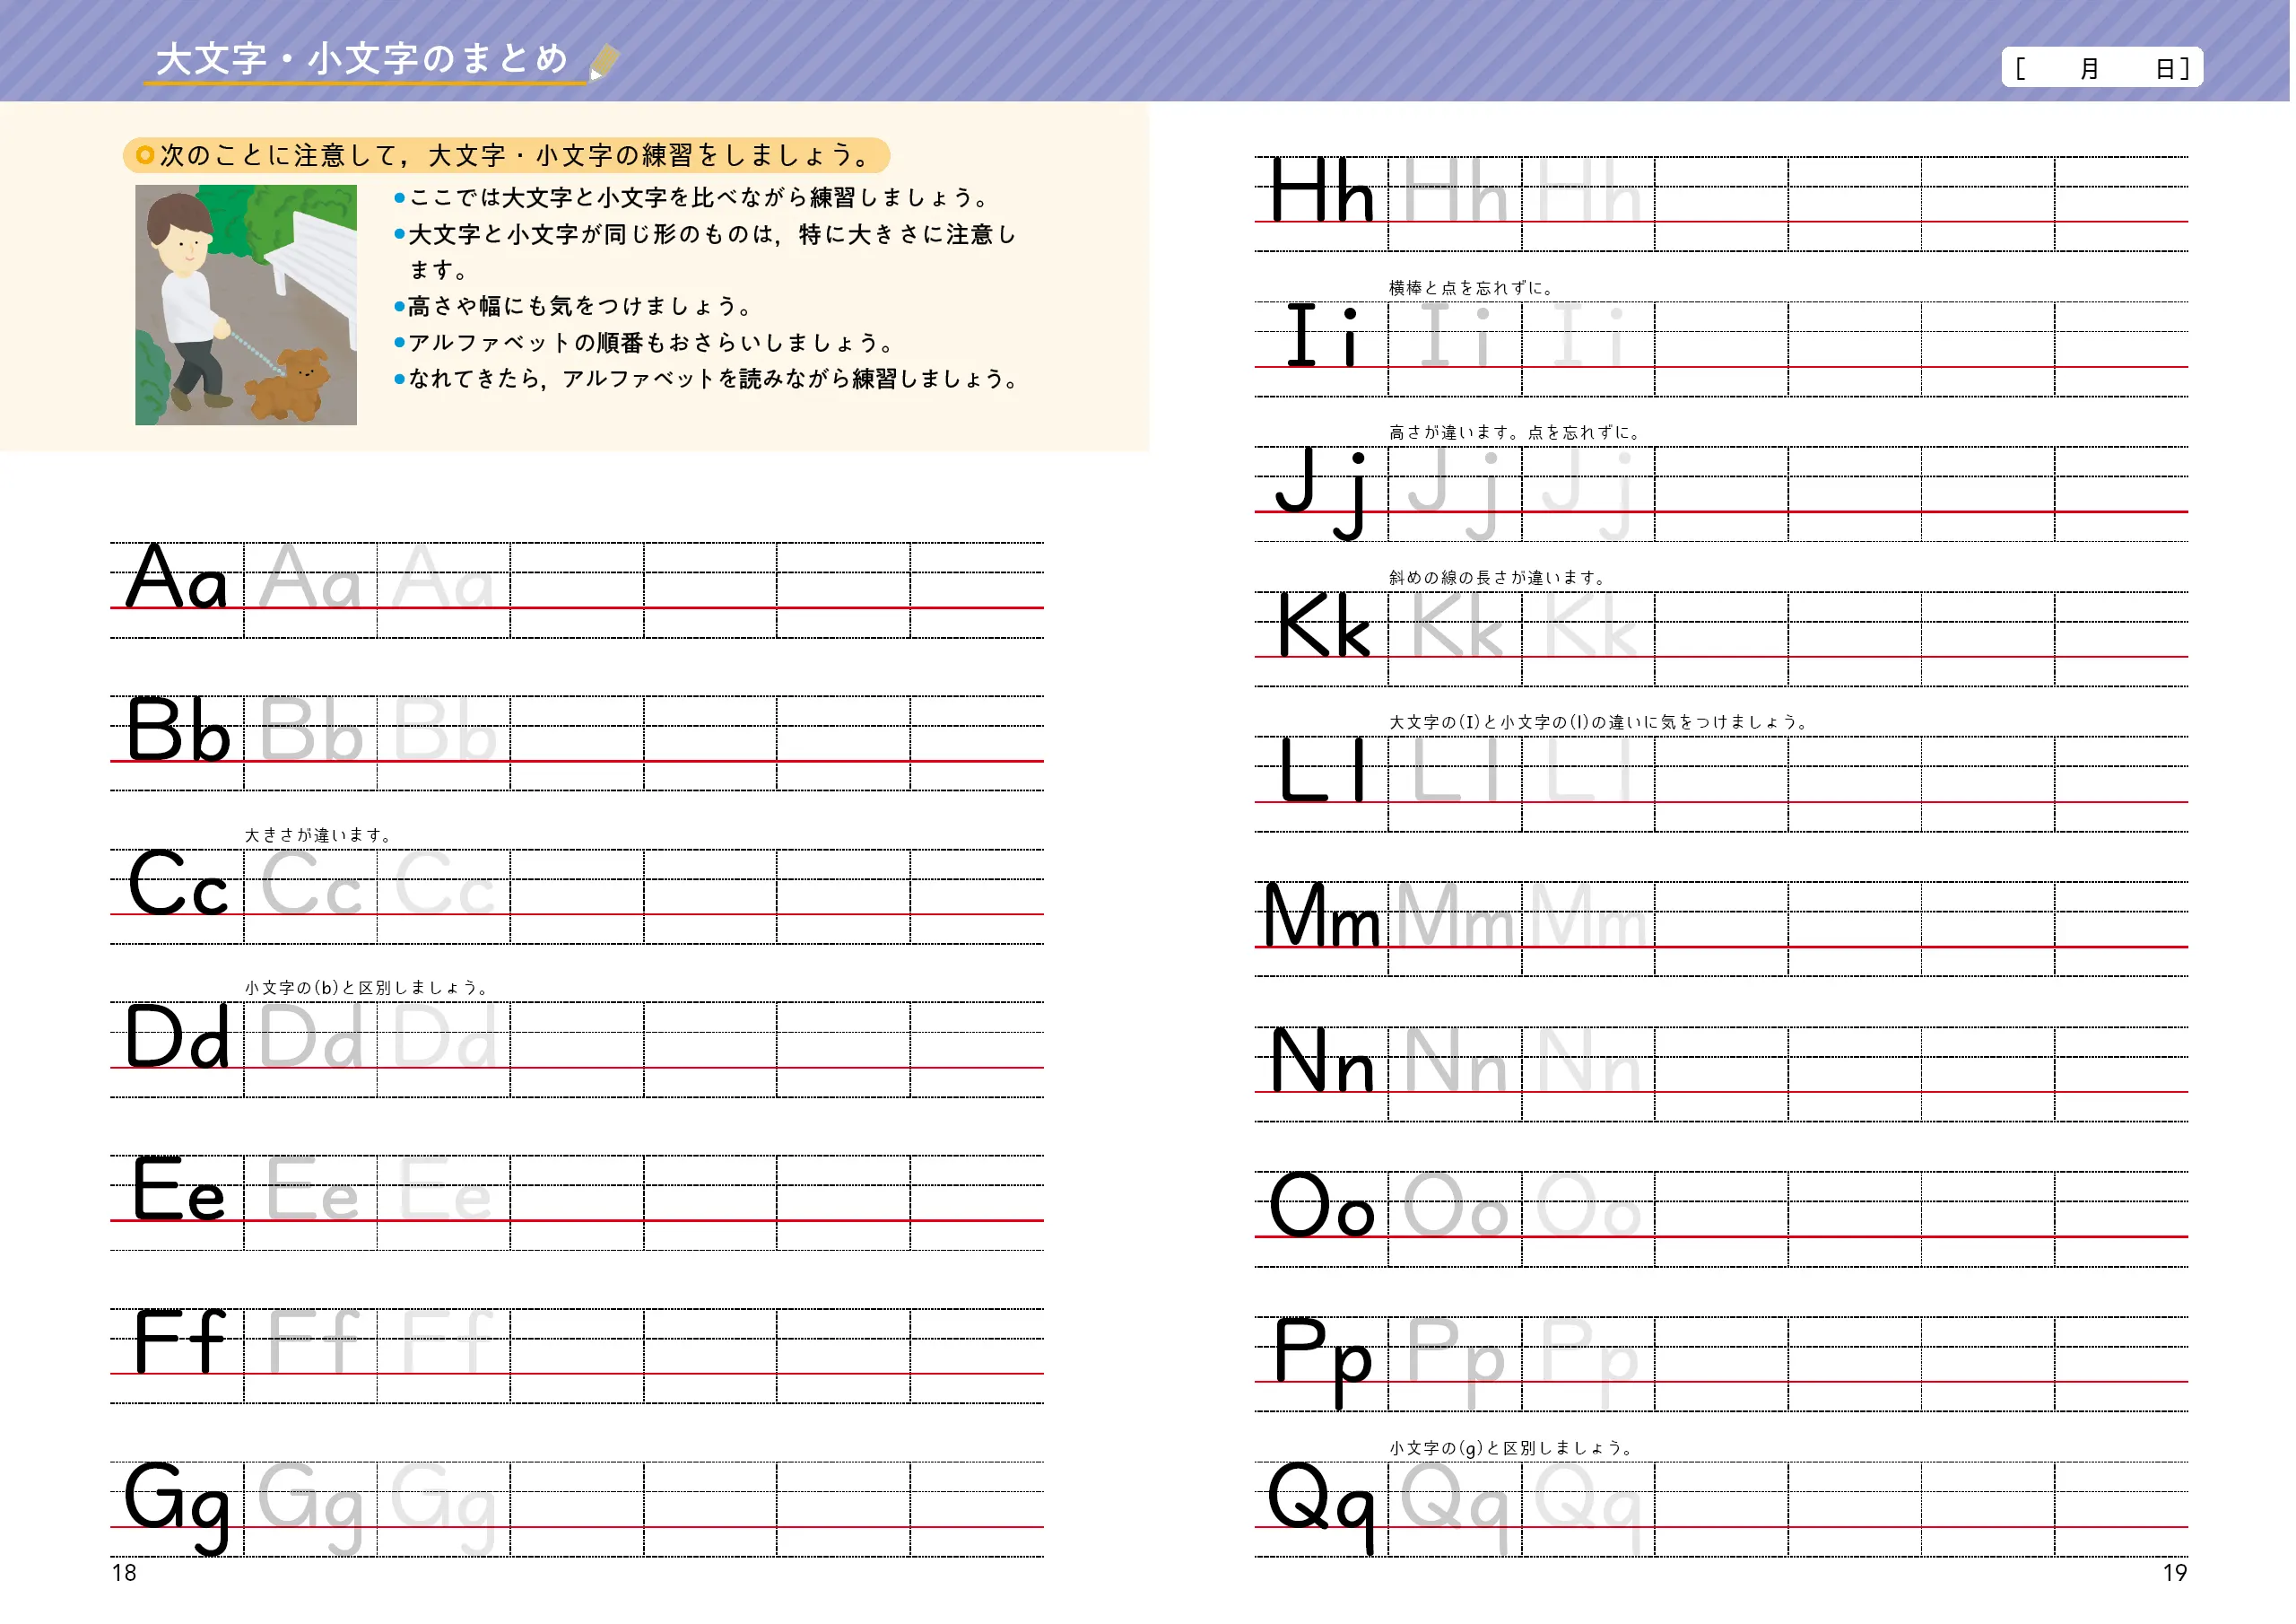Click the note 横棒と点を忘れずに
Image resolution: width=2296 pixels, height=1624 pixels.
(1473, 288)
